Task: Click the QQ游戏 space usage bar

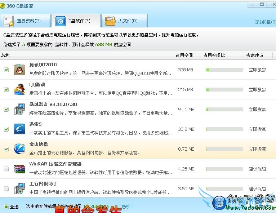Action: pyautogui.click(x=224, y=90)
